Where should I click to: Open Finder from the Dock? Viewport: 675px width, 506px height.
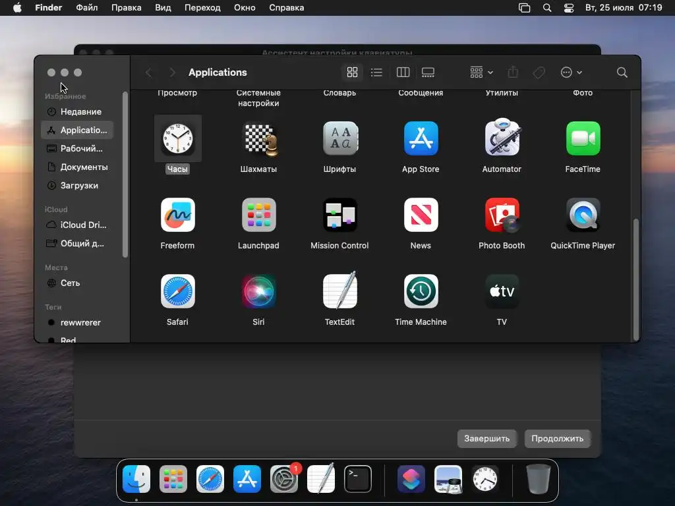pos(136,478)
